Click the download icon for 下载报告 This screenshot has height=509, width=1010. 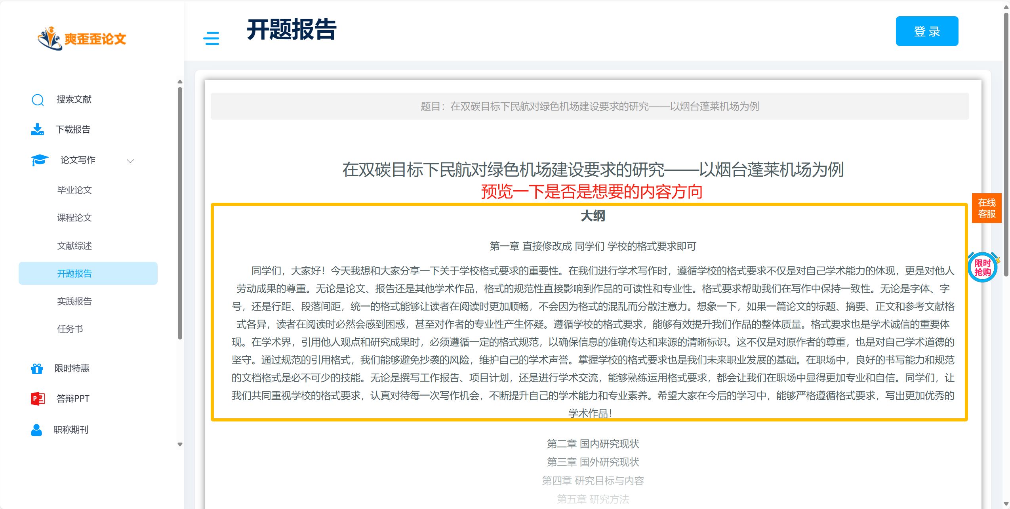point(38,130)
